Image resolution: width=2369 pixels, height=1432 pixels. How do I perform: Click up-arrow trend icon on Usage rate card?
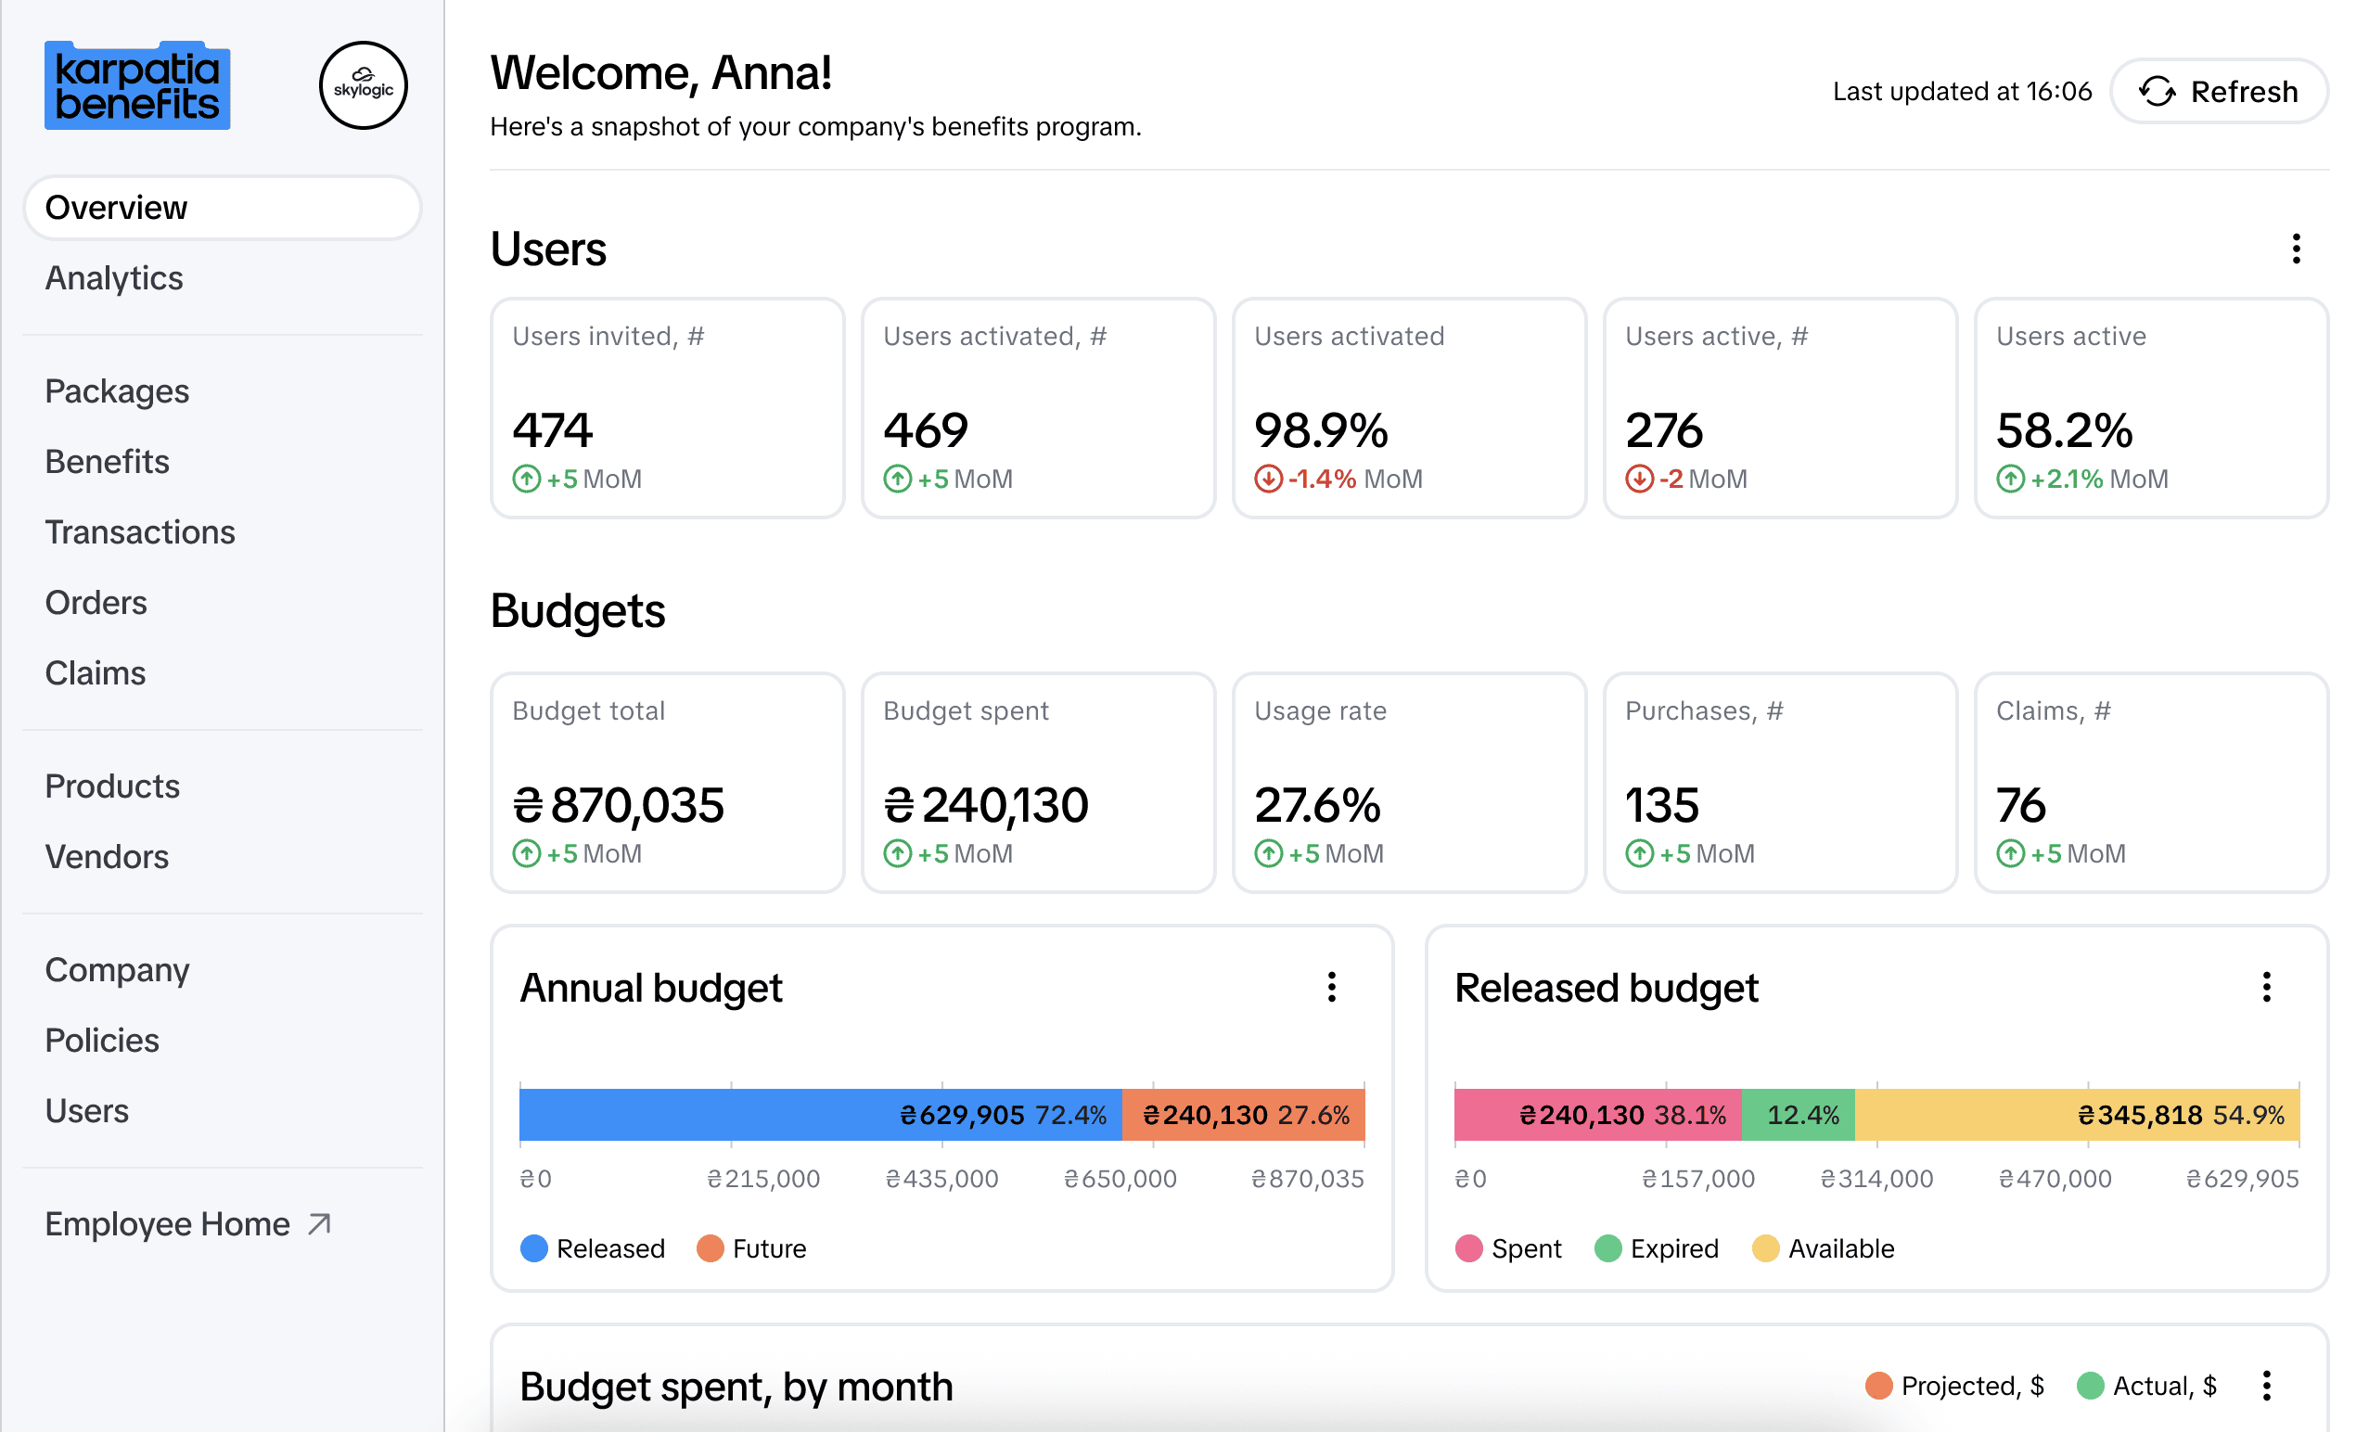coord(1268,853)
